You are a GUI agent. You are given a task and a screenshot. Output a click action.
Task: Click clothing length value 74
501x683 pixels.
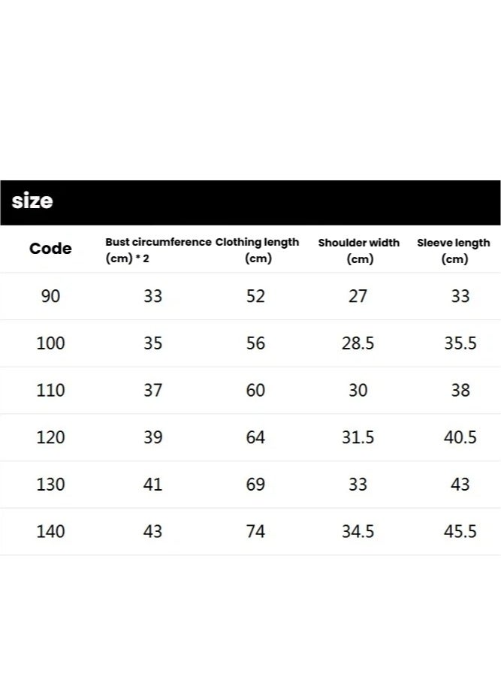click(x=255, y=532)
